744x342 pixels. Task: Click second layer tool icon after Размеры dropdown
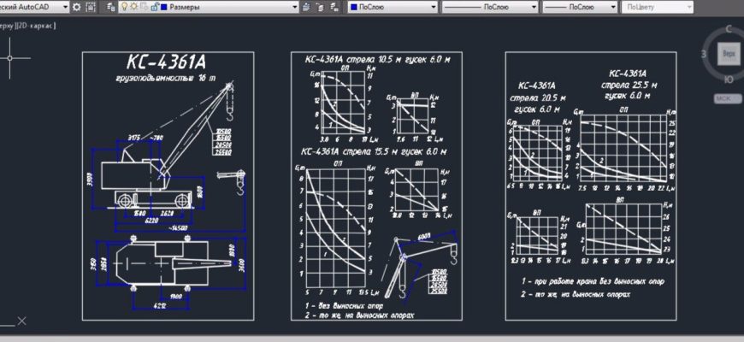point(320,7)
